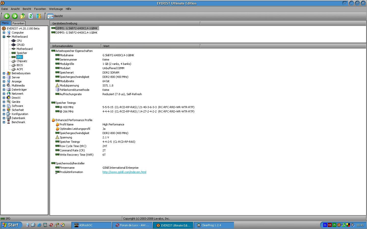The height and width of the screenshot is (229, 367).
Task: Open the Hilfe menu
Action: (x=69, y=9)
